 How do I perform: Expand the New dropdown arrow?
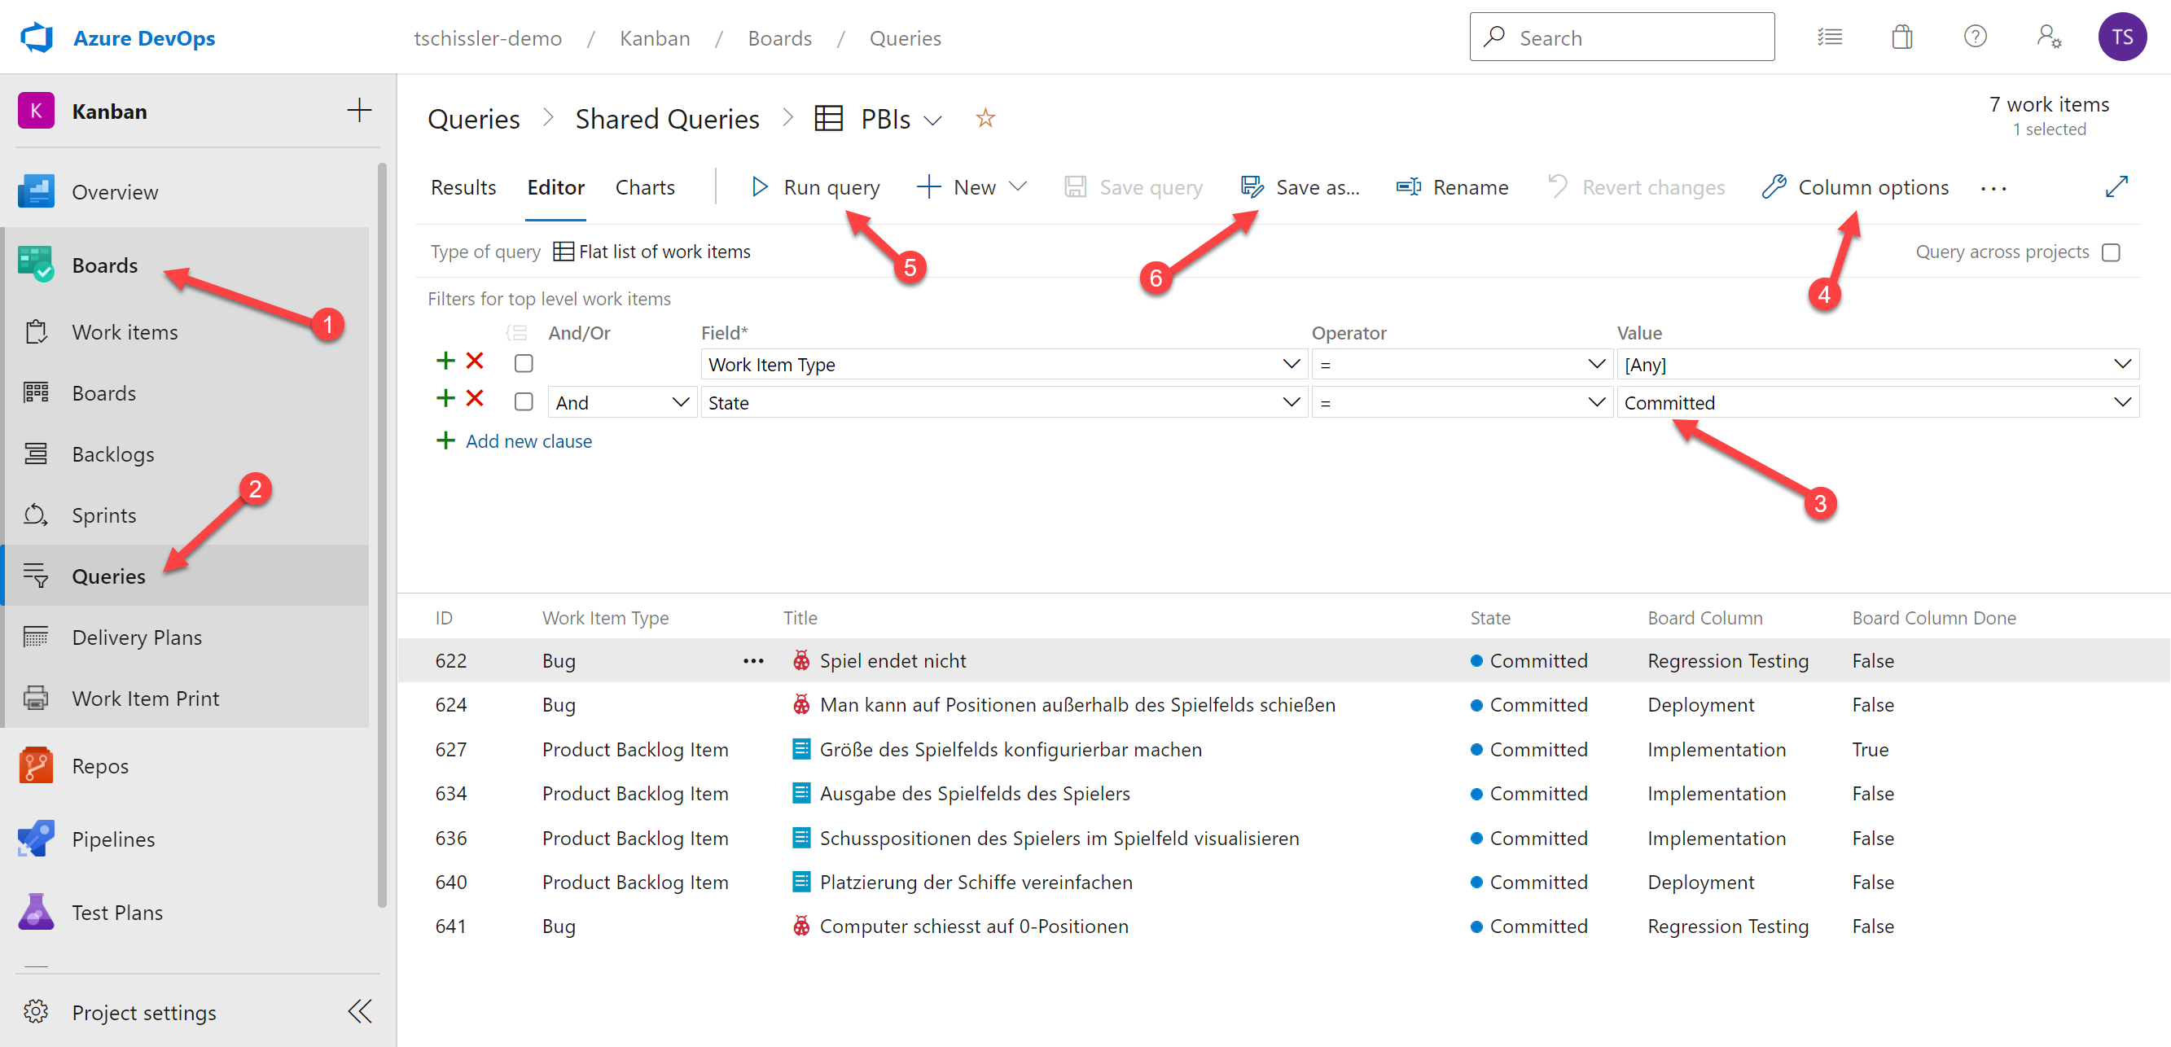click(1017, 186)
